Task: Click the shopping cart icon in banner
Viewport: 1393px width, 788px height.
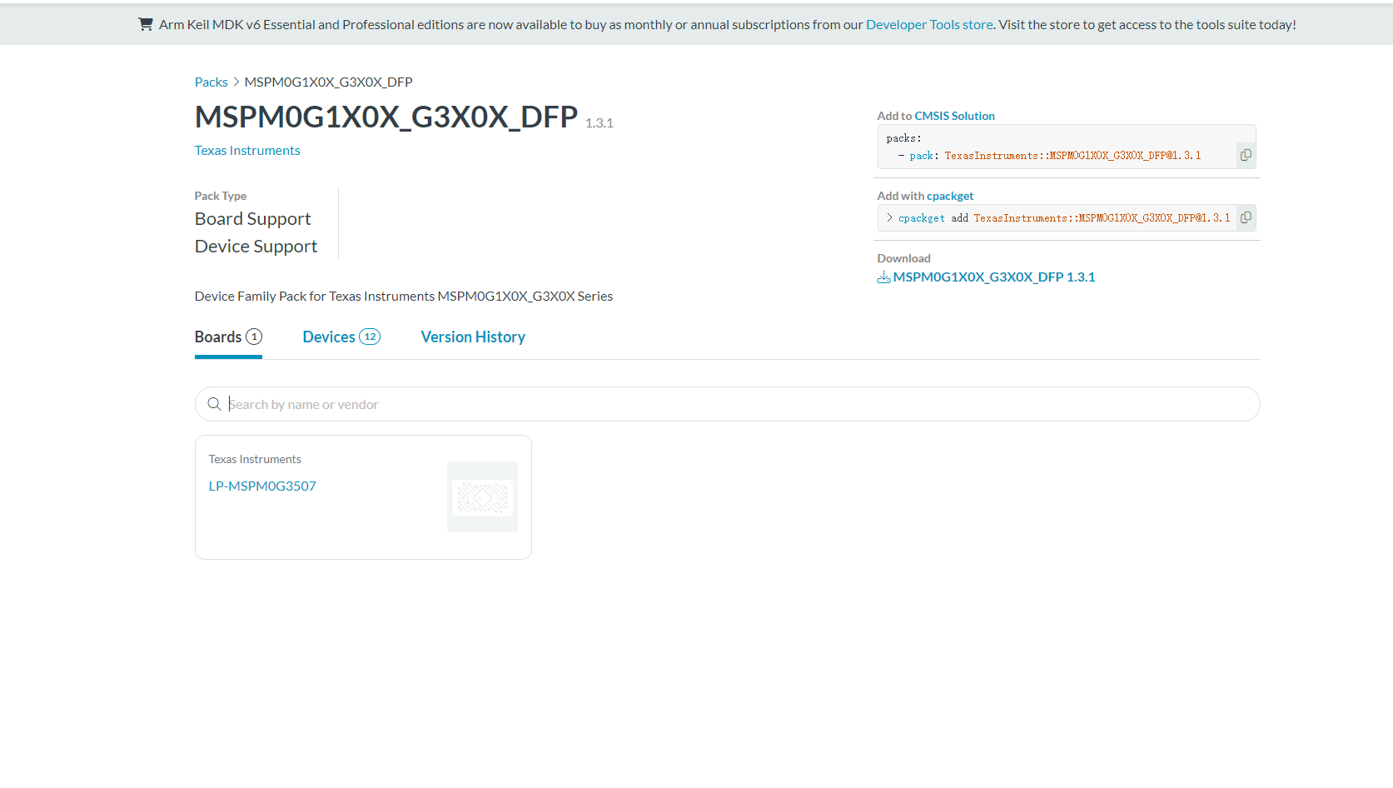Action: pyautogui.click(x=146, y=24)
